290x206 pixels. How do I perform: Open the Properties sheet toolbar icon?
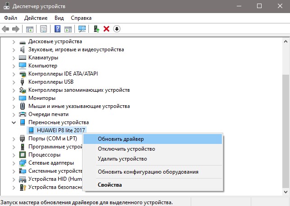click(44, 29)
